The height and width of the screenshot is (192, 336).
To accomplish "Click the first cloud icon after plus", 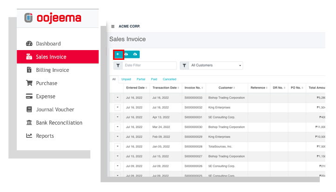I will pyautogui.click(x=126, y=54).
